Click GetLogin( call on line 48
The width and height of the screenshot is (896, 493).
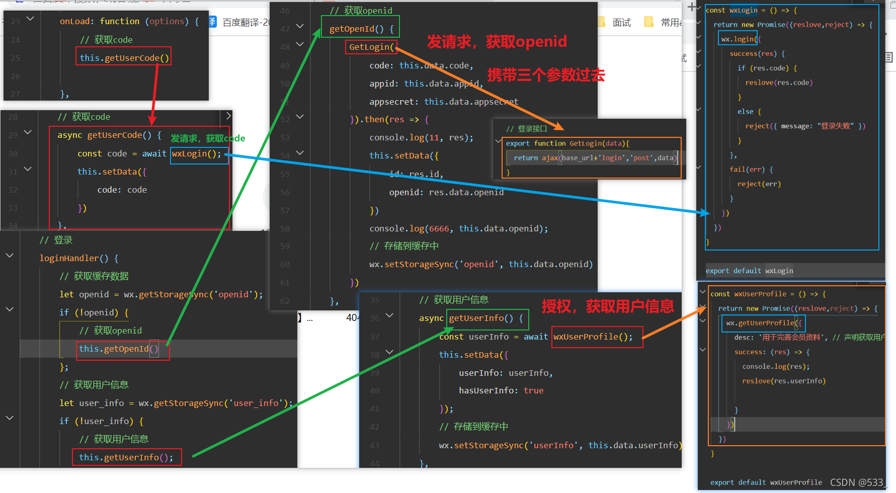372,47
